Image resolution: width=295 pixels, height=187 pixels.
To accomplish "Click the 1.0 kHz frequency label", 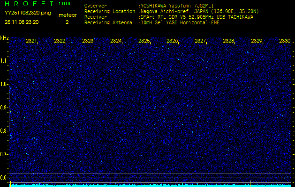I will 4,84.
